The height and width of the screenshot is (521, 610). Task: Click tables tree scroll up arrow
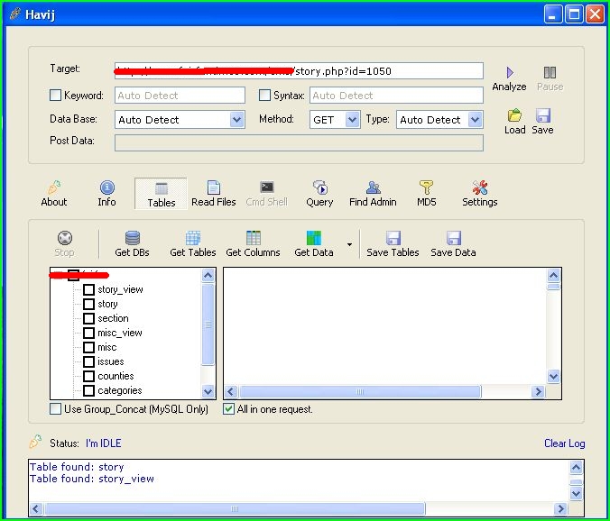point(208,276)
